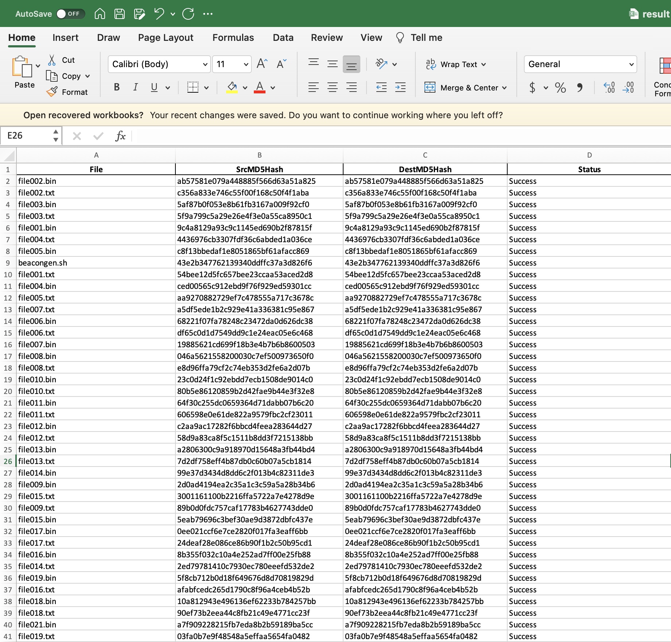Switch to the Data tab

[x=283, y=38]
